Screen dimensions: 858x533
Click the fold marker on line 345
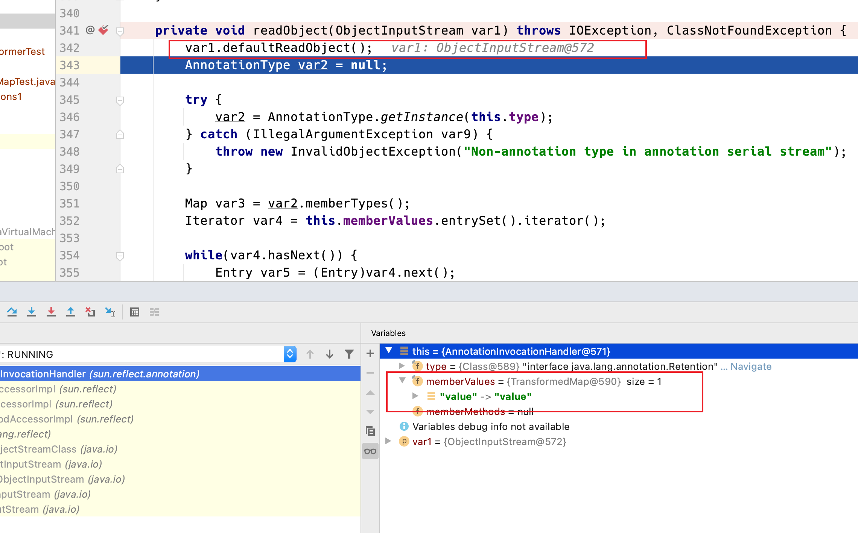click(x=120, y=100)
